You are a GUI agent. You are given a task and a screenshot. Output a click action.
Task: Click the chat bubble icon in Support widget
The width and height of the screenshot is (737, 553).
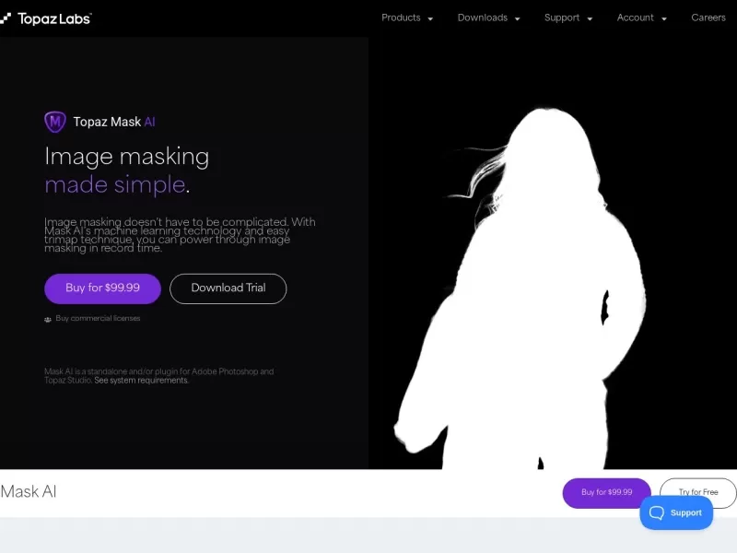point(658,512)
